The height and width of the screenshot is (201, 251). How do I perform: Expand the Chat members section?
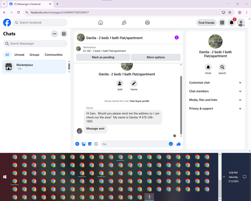pyautogui.click(x=215, y=91)
